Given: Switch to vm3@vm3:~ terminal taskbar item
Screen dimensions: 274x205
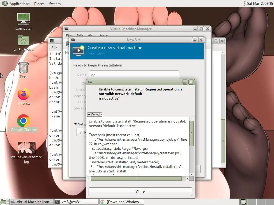Looking at the screenshot, I should (77, 202).
